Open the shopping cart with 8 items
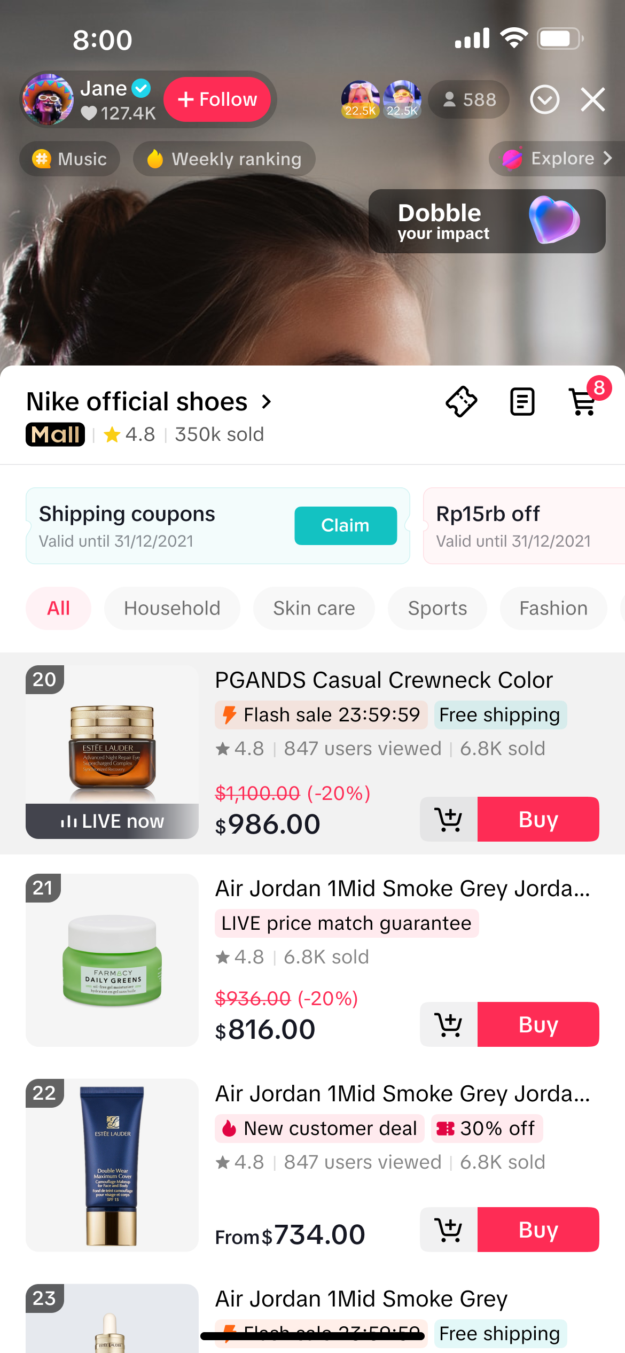The height and width of the screenshot is (1353, 625). [x=584, y=401]
